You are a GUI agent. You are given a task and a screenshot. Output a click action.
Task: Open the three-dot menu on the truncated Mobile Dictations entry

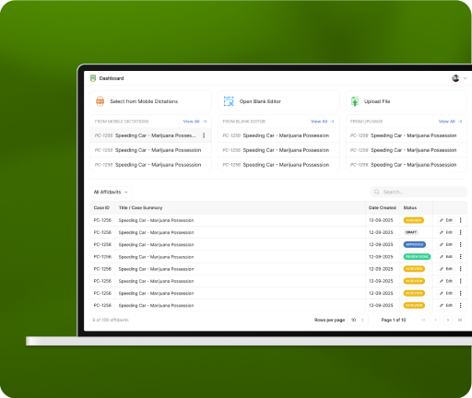[204, 135]
